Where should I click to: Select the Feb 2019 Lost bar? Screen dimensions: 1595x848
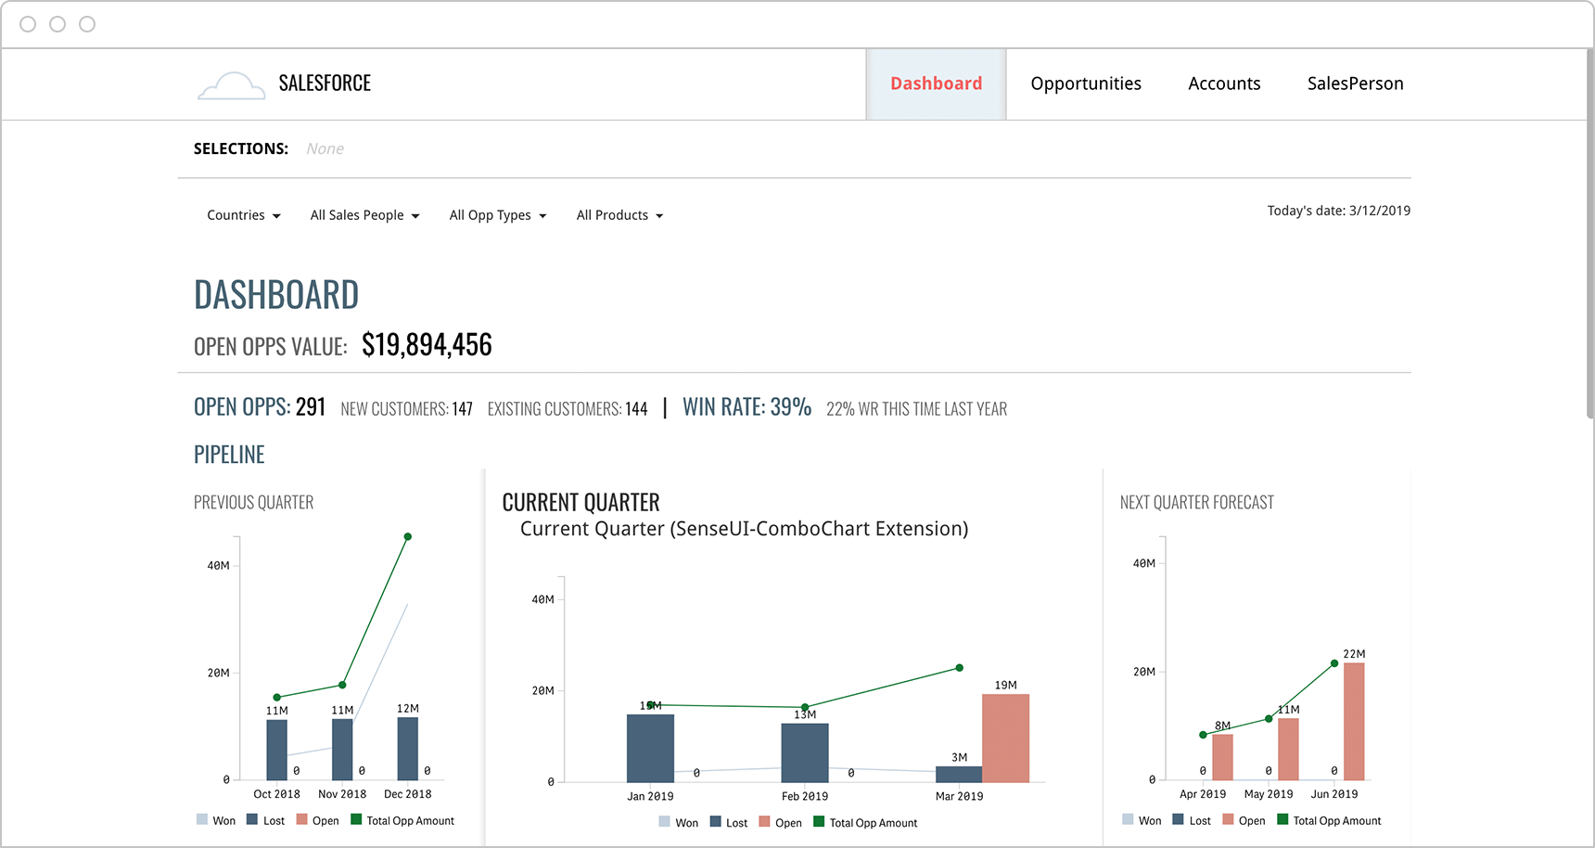click(805, 753)
